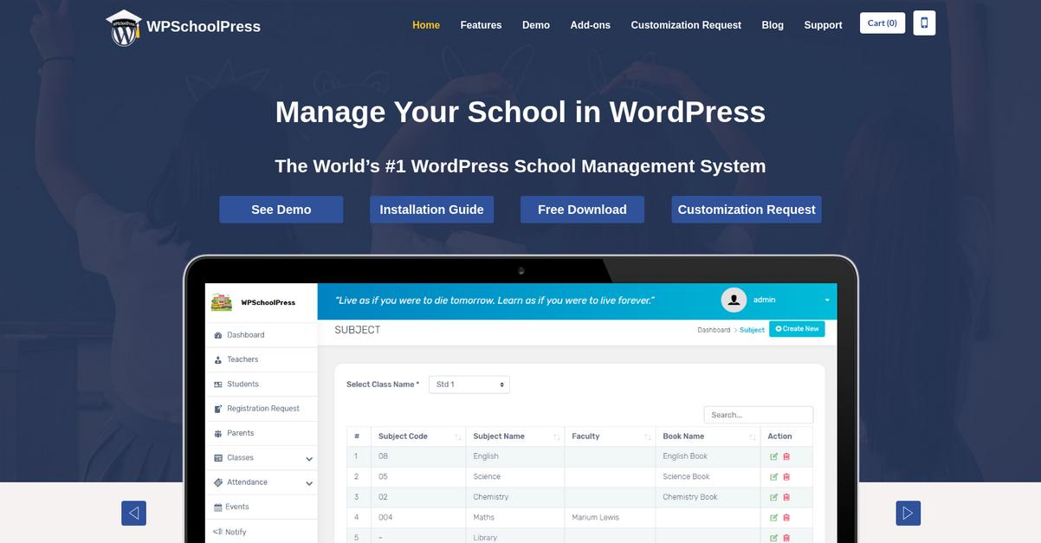The image size is (1041, 543).
Task: Click the Dashboard sidebar icon
Action: pos(218,335)
